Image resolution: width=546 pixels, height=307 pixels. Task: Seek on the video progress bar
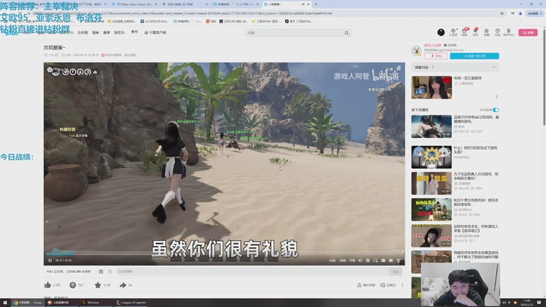(x=223, y=254)
